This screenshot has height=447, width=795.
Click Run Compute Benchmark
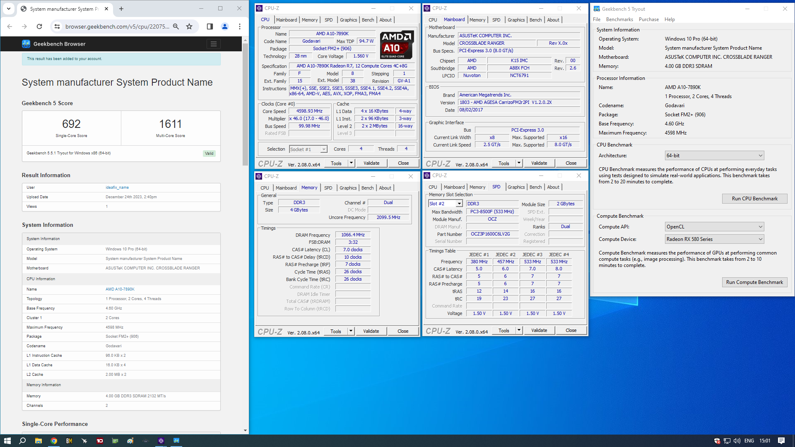click(754, 282)
